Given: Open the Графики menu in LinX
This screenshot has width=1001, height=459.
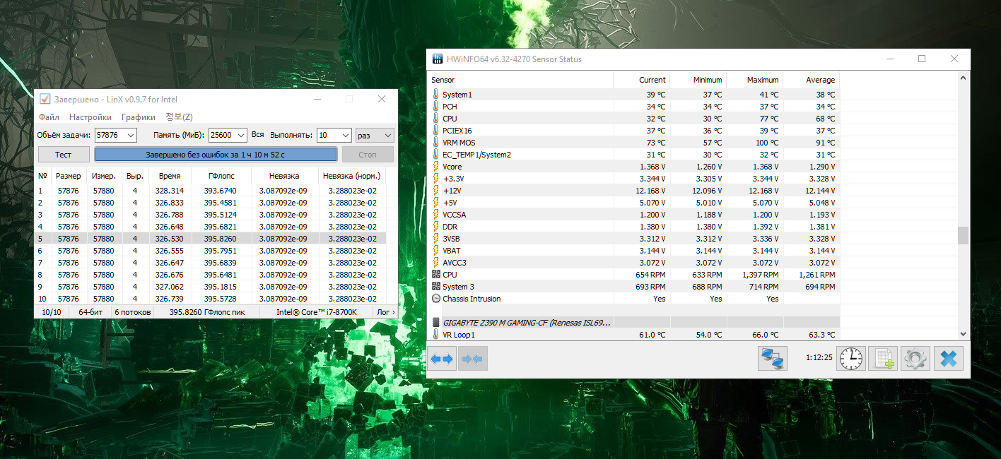Looking at the screenshot, I should (x=139, y=117).
